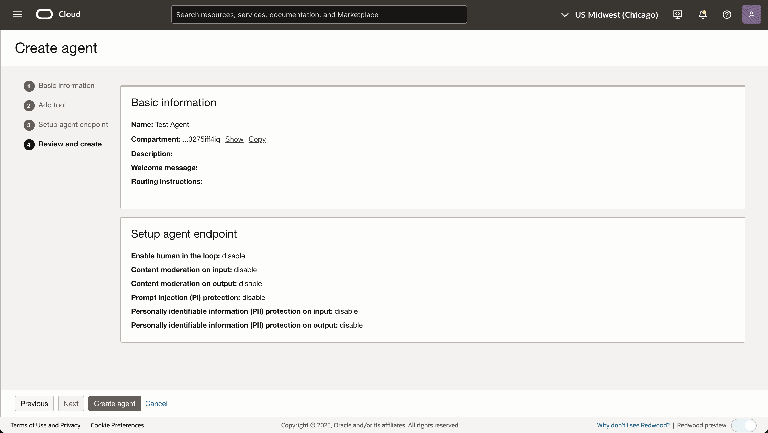768x433 pixels.
Task: Open the hamburger navigation menu
Action: click(x=17, y=14)
